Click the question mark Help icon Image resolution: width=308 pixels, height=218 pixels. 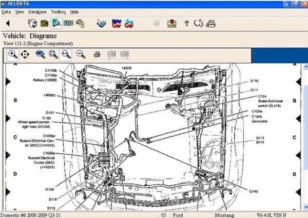pyautogui.click(x=186, y=23)
